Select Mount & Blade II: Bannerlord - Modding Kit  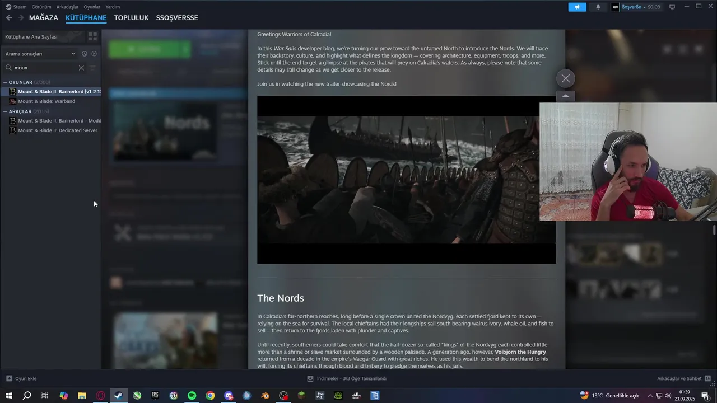[x=50, y=121]
